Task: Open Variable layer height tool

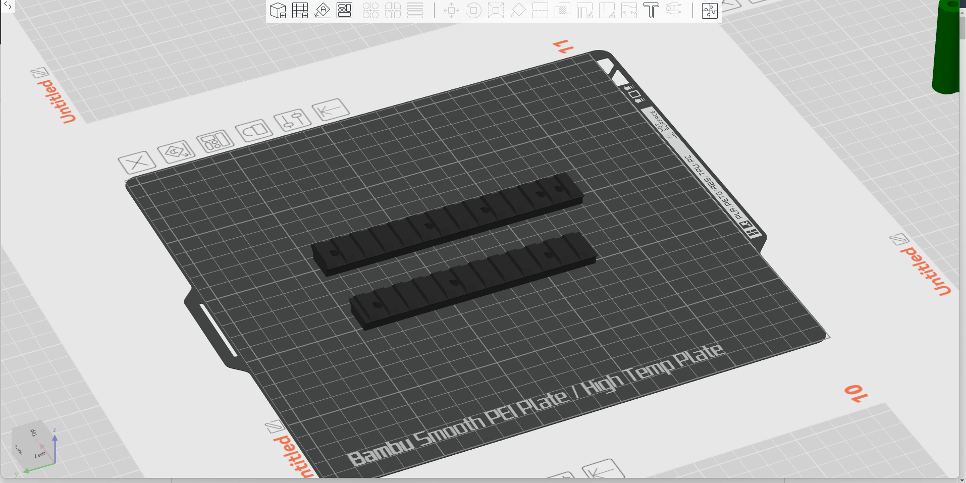Action: (415, 11)
